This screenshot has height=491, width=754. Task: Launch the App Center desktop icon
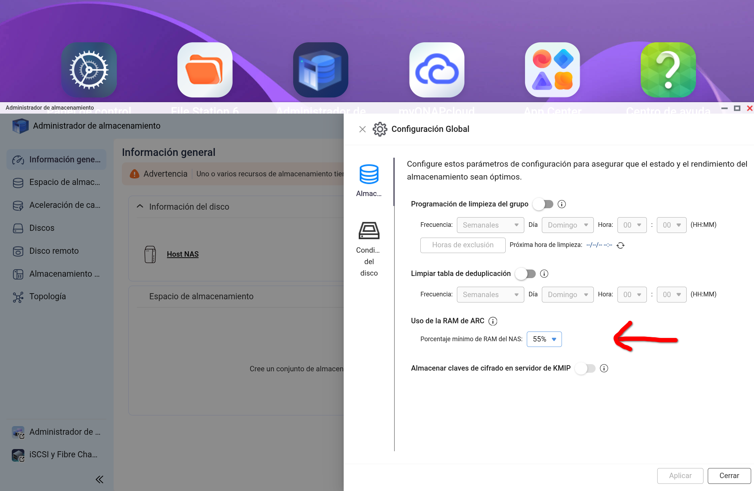pyautogui.click(x=552, y=70)
